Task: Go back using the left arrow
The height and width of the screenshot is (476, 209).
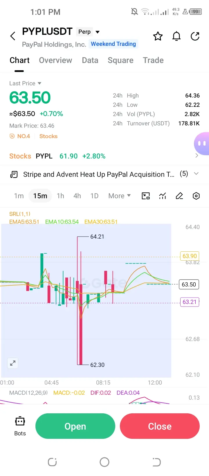Action: pos(13,36)
